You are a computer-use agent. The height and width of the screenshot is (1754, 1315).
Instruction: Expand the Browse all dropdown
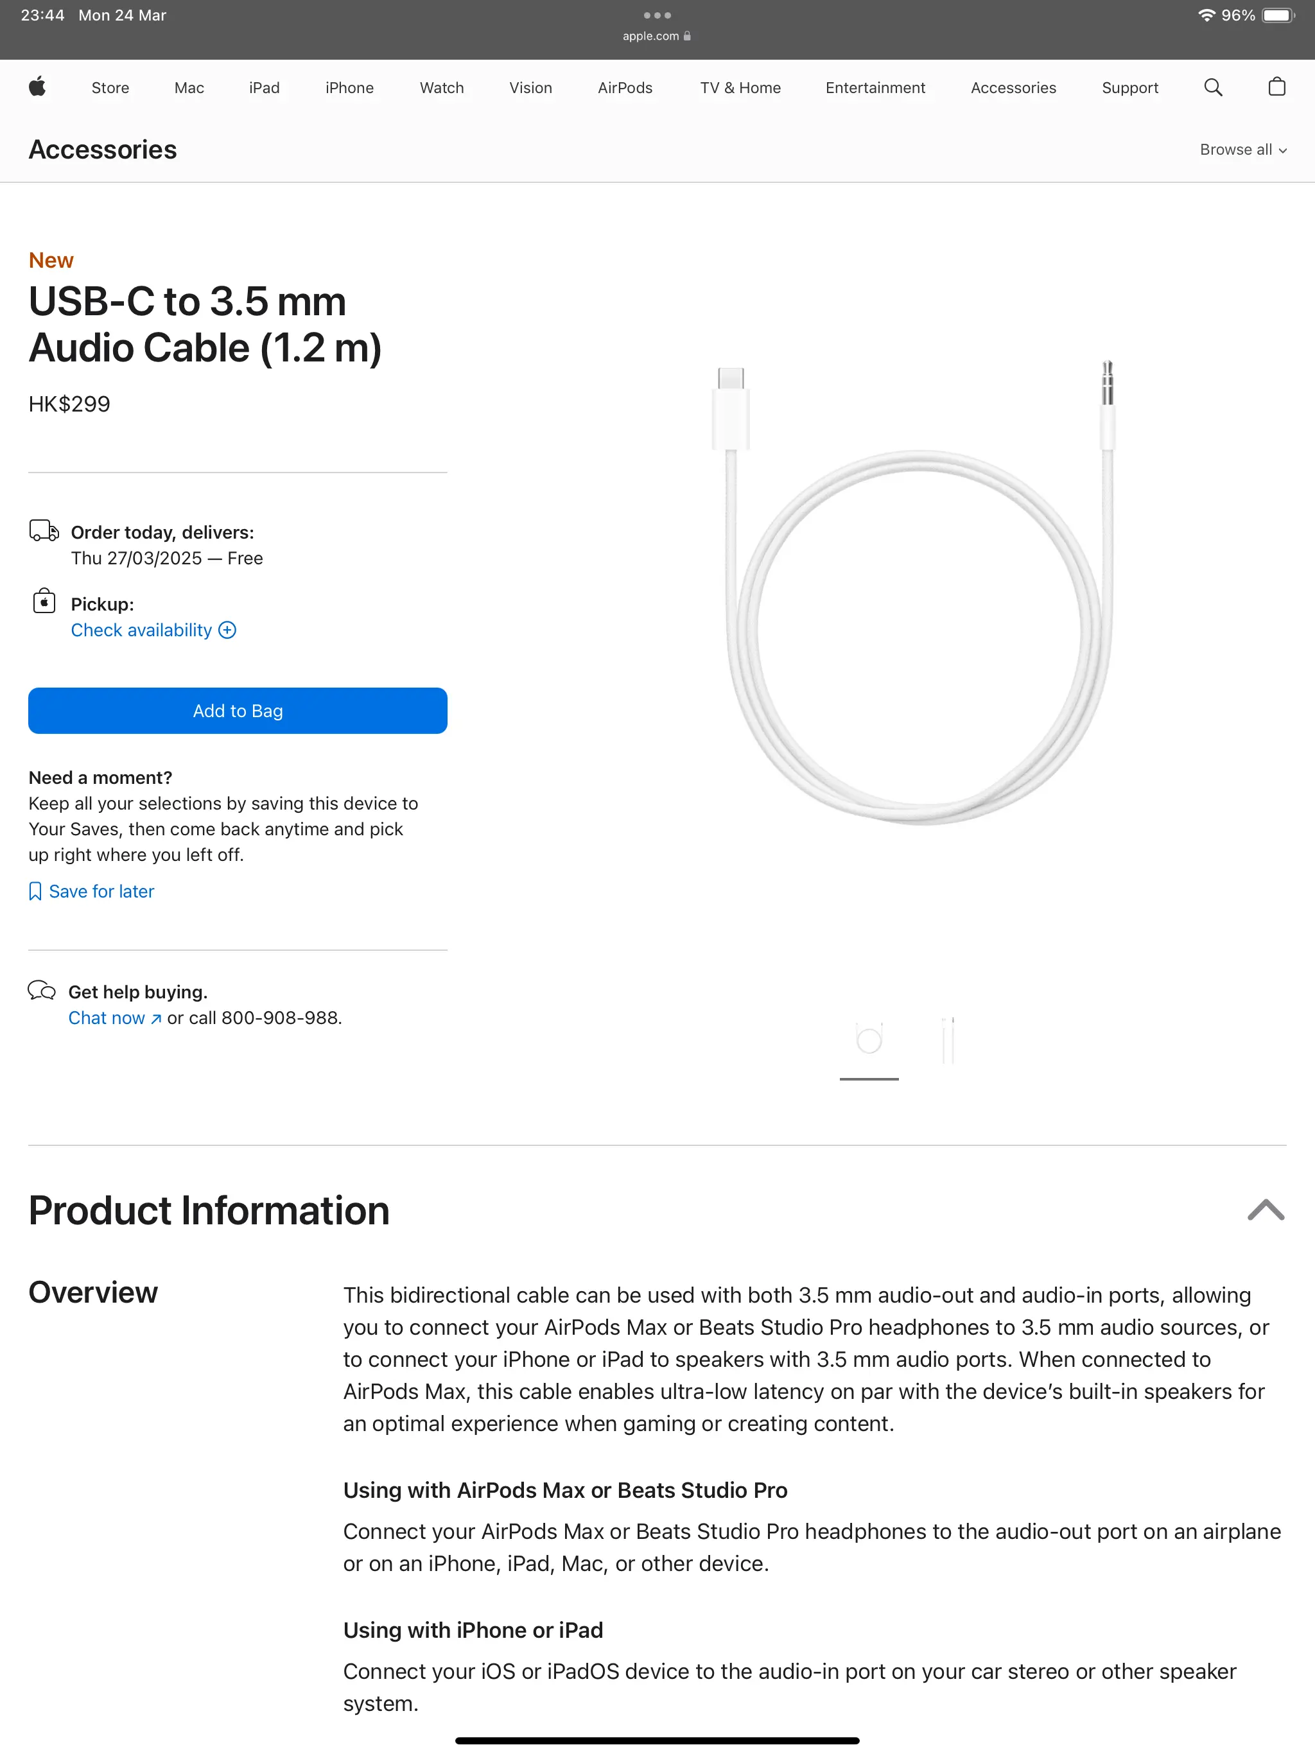[1243, 150]
